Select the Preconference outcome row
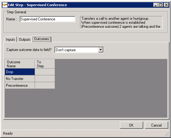171x138 pixels. coord(20,86)
